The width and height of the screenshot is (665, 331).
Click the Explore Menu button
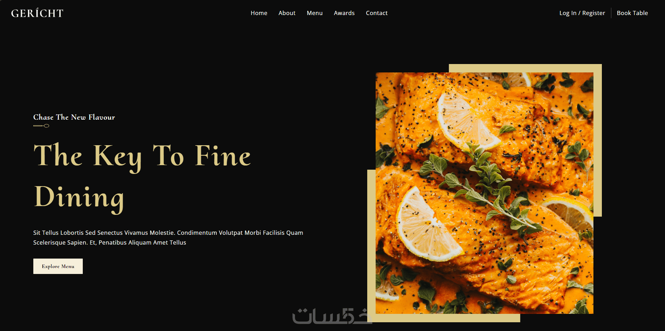(x=58, y=266)
